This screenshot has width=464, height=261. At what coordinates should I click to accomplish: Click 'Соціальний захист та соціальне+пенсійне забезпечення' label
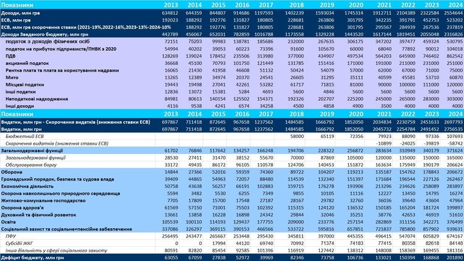click(x=67, y=229)
